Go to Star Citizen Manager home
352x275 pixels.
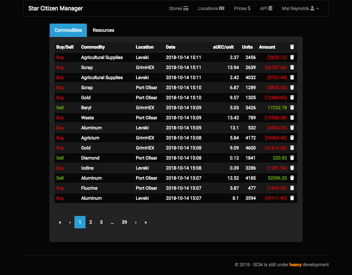tap(56, 8)
